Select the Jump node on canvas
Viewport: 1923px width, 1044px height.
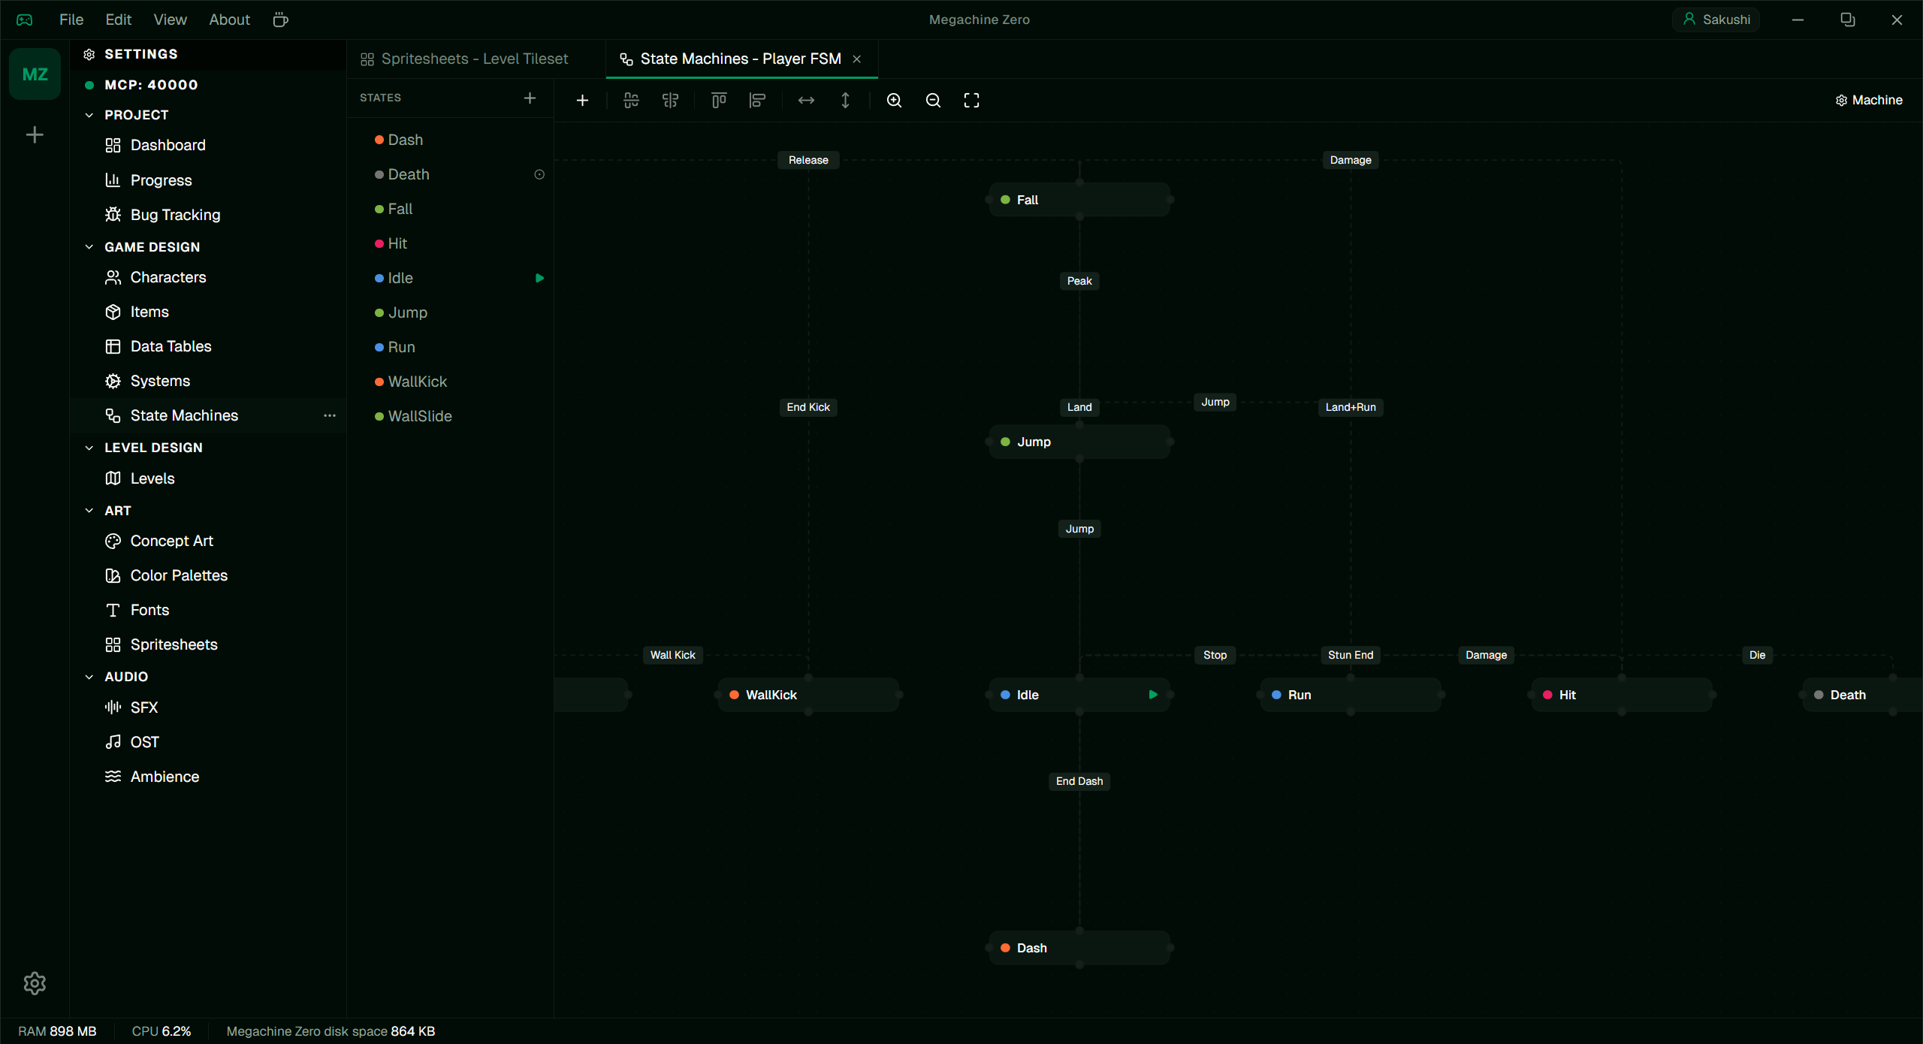[1079, 442]
